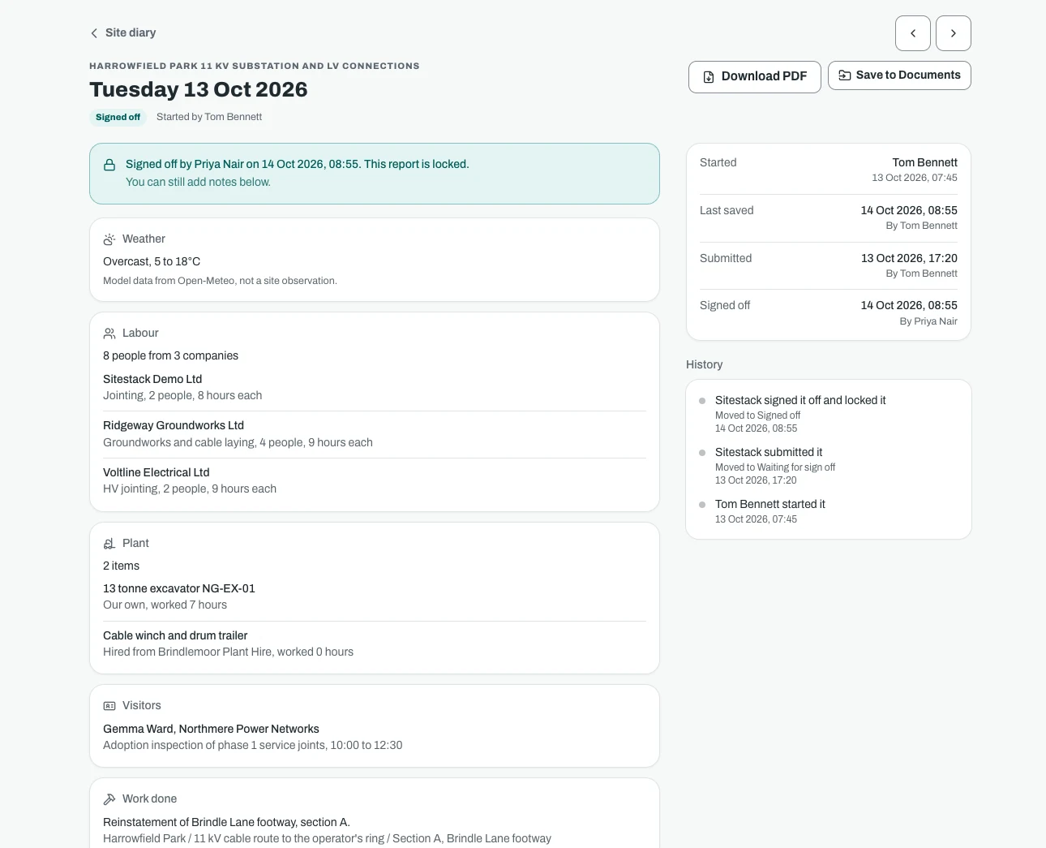This screenshot has height=848, width=1046.
Task: Select the 13 tonne excavator NG-EX-01 entry
Action: tap(375, 596)
